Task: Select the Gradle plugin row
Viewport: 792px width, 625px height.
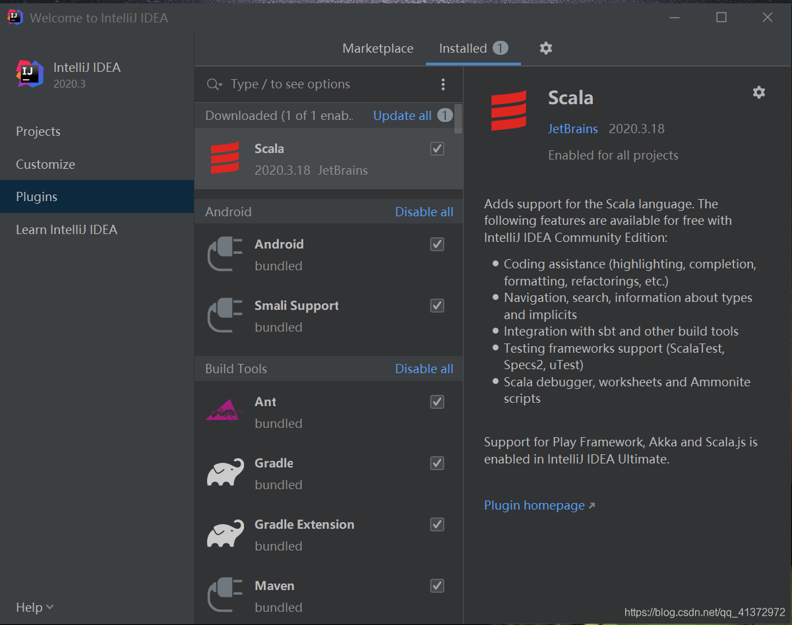Action: [x=328, y=473]
